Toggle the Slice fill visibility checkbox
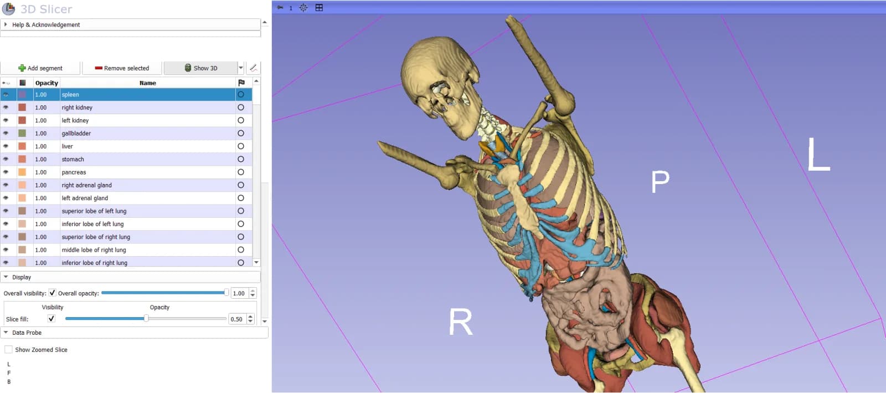Viewport: 886px width, 393px height. (51, 319)
